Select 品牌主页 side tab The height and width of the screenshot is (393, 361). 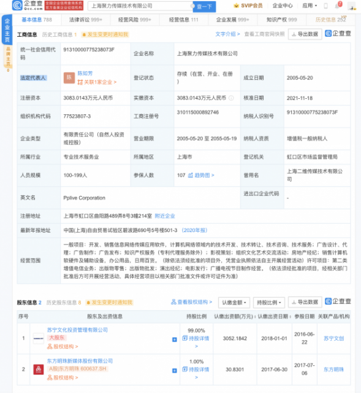pyautogui.click(x=8, y=56)
